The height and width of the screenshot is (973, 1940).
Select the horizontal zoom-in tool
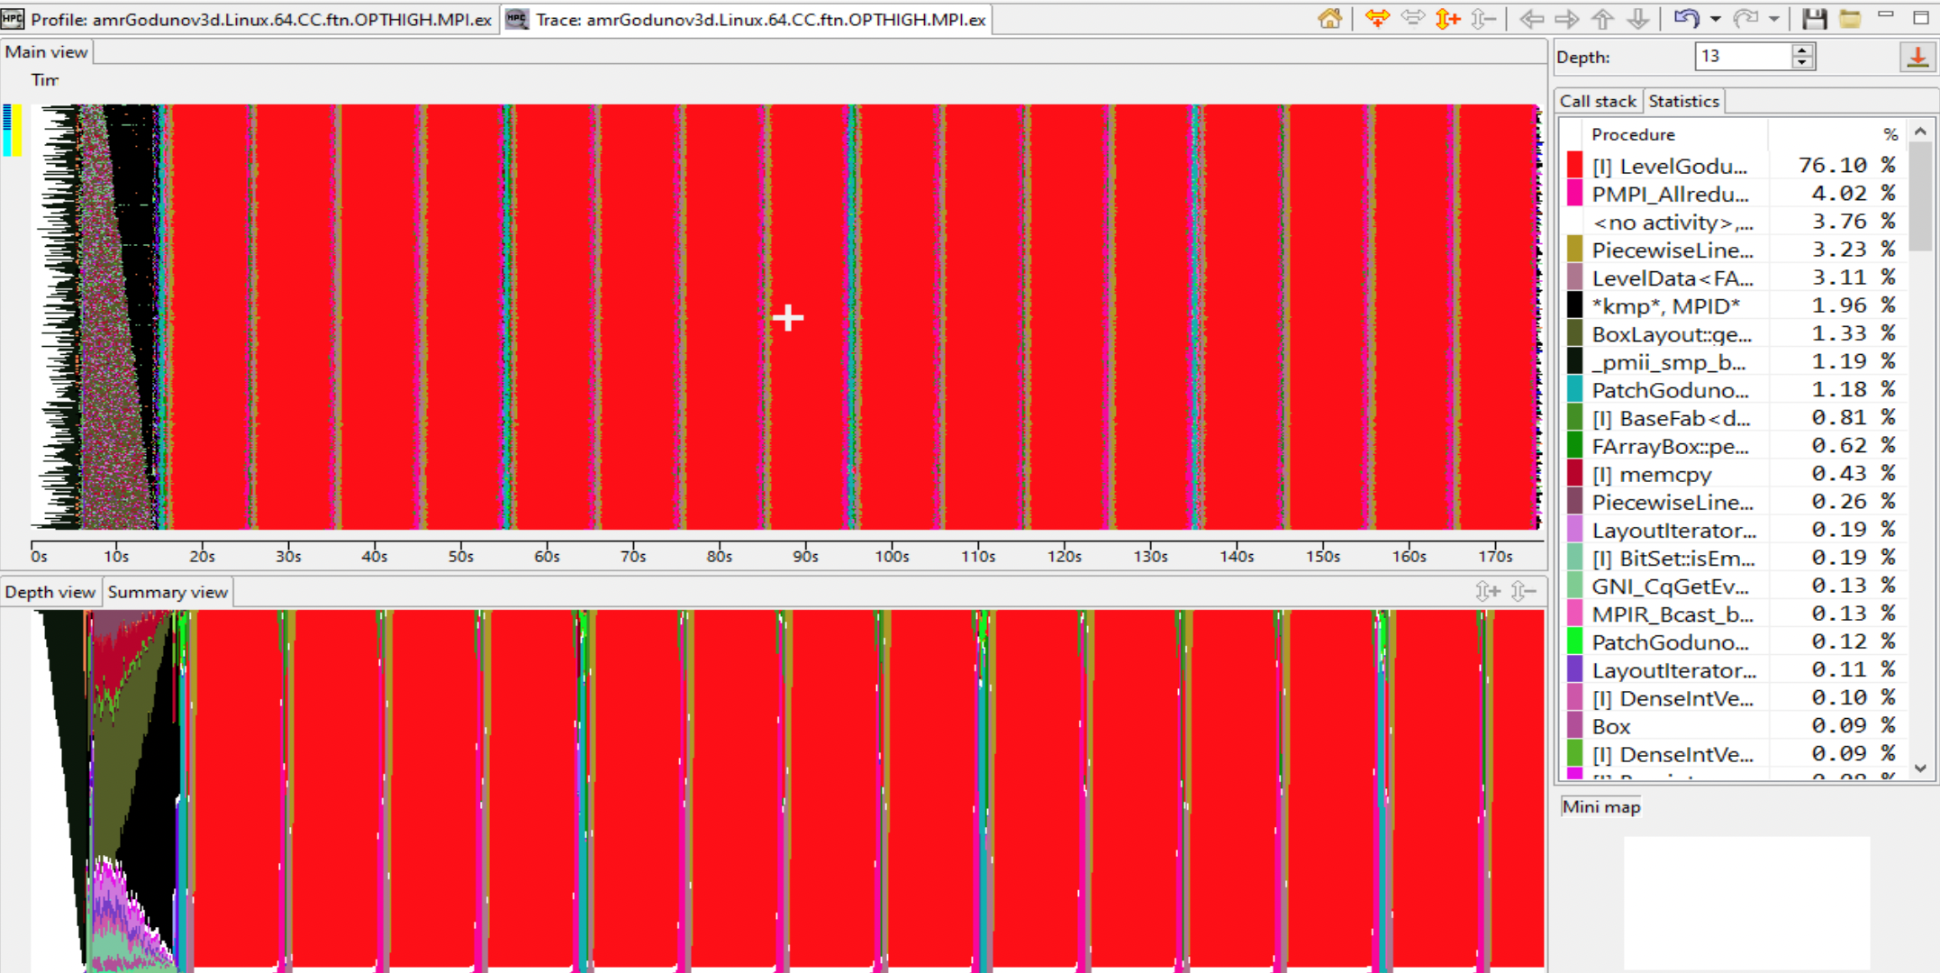(1380, 18)
